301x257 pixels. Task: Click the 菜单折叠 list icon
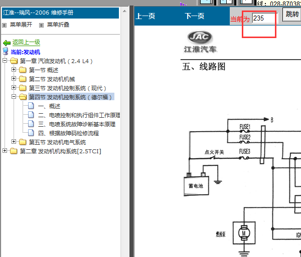tap(41, 25)
